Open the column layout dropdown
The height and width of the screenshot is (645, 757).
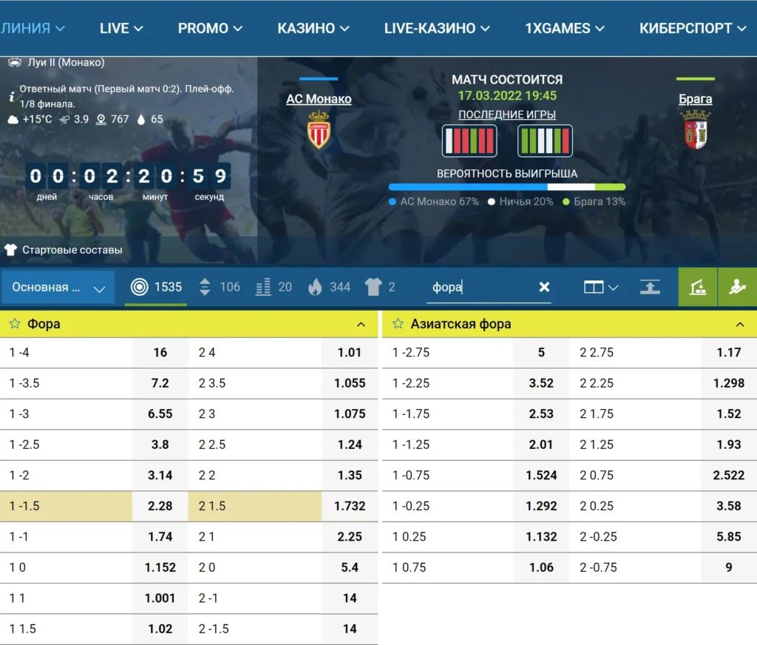point(600,288)
